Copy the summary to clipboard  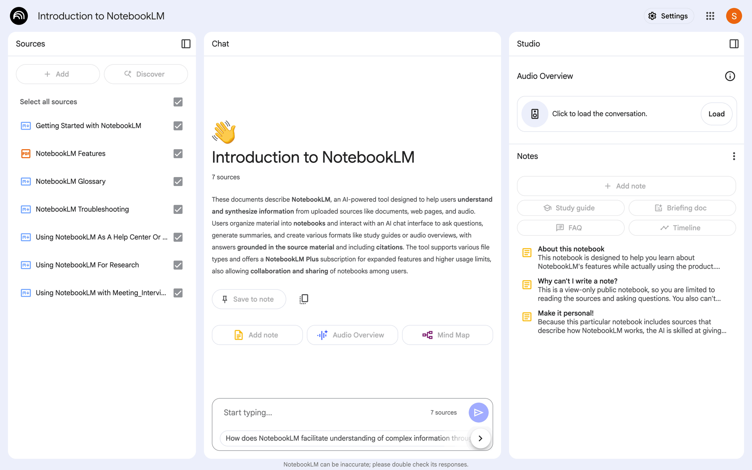click(x=304, y=299)
